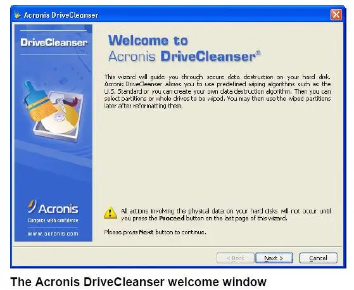The height and width of the screenshot is (290, 354).
Task: Click the Acronis DriveCleanser title bar text
Action: tap(61, 15)
